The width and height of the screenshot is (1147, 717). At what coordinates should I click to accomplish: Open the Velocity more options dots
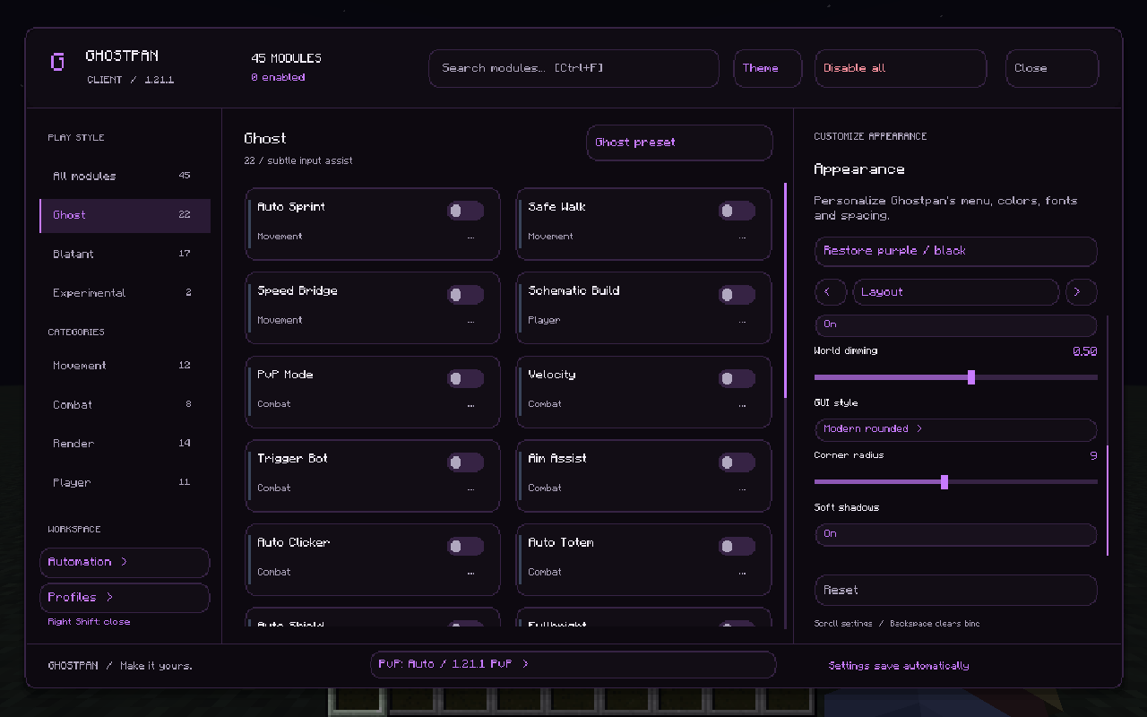click(x=742, y=405)
